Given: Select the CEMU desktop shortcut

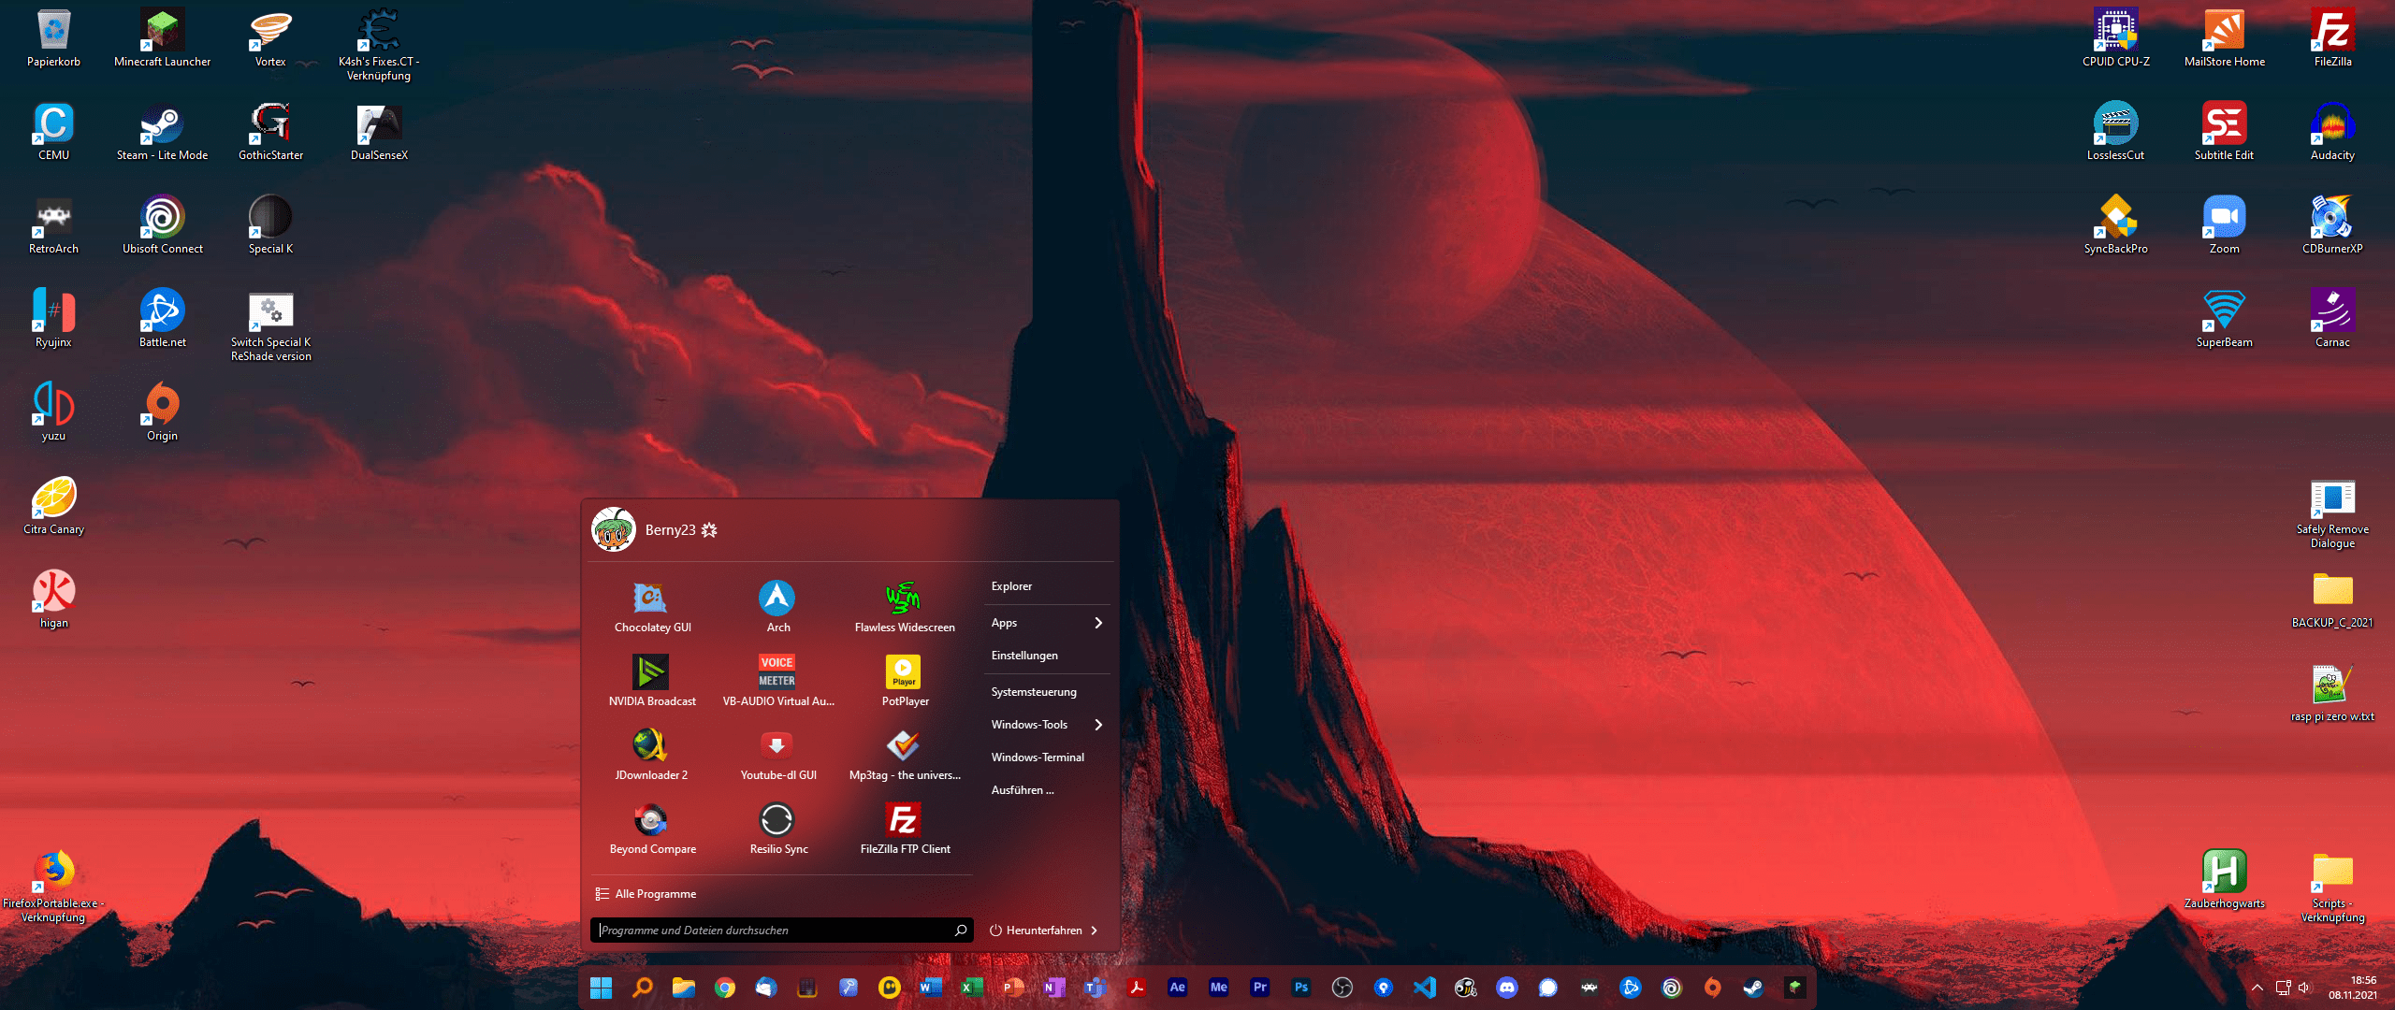Looking at the screenshot, I should pyautogui.click(x=53, y=131).
